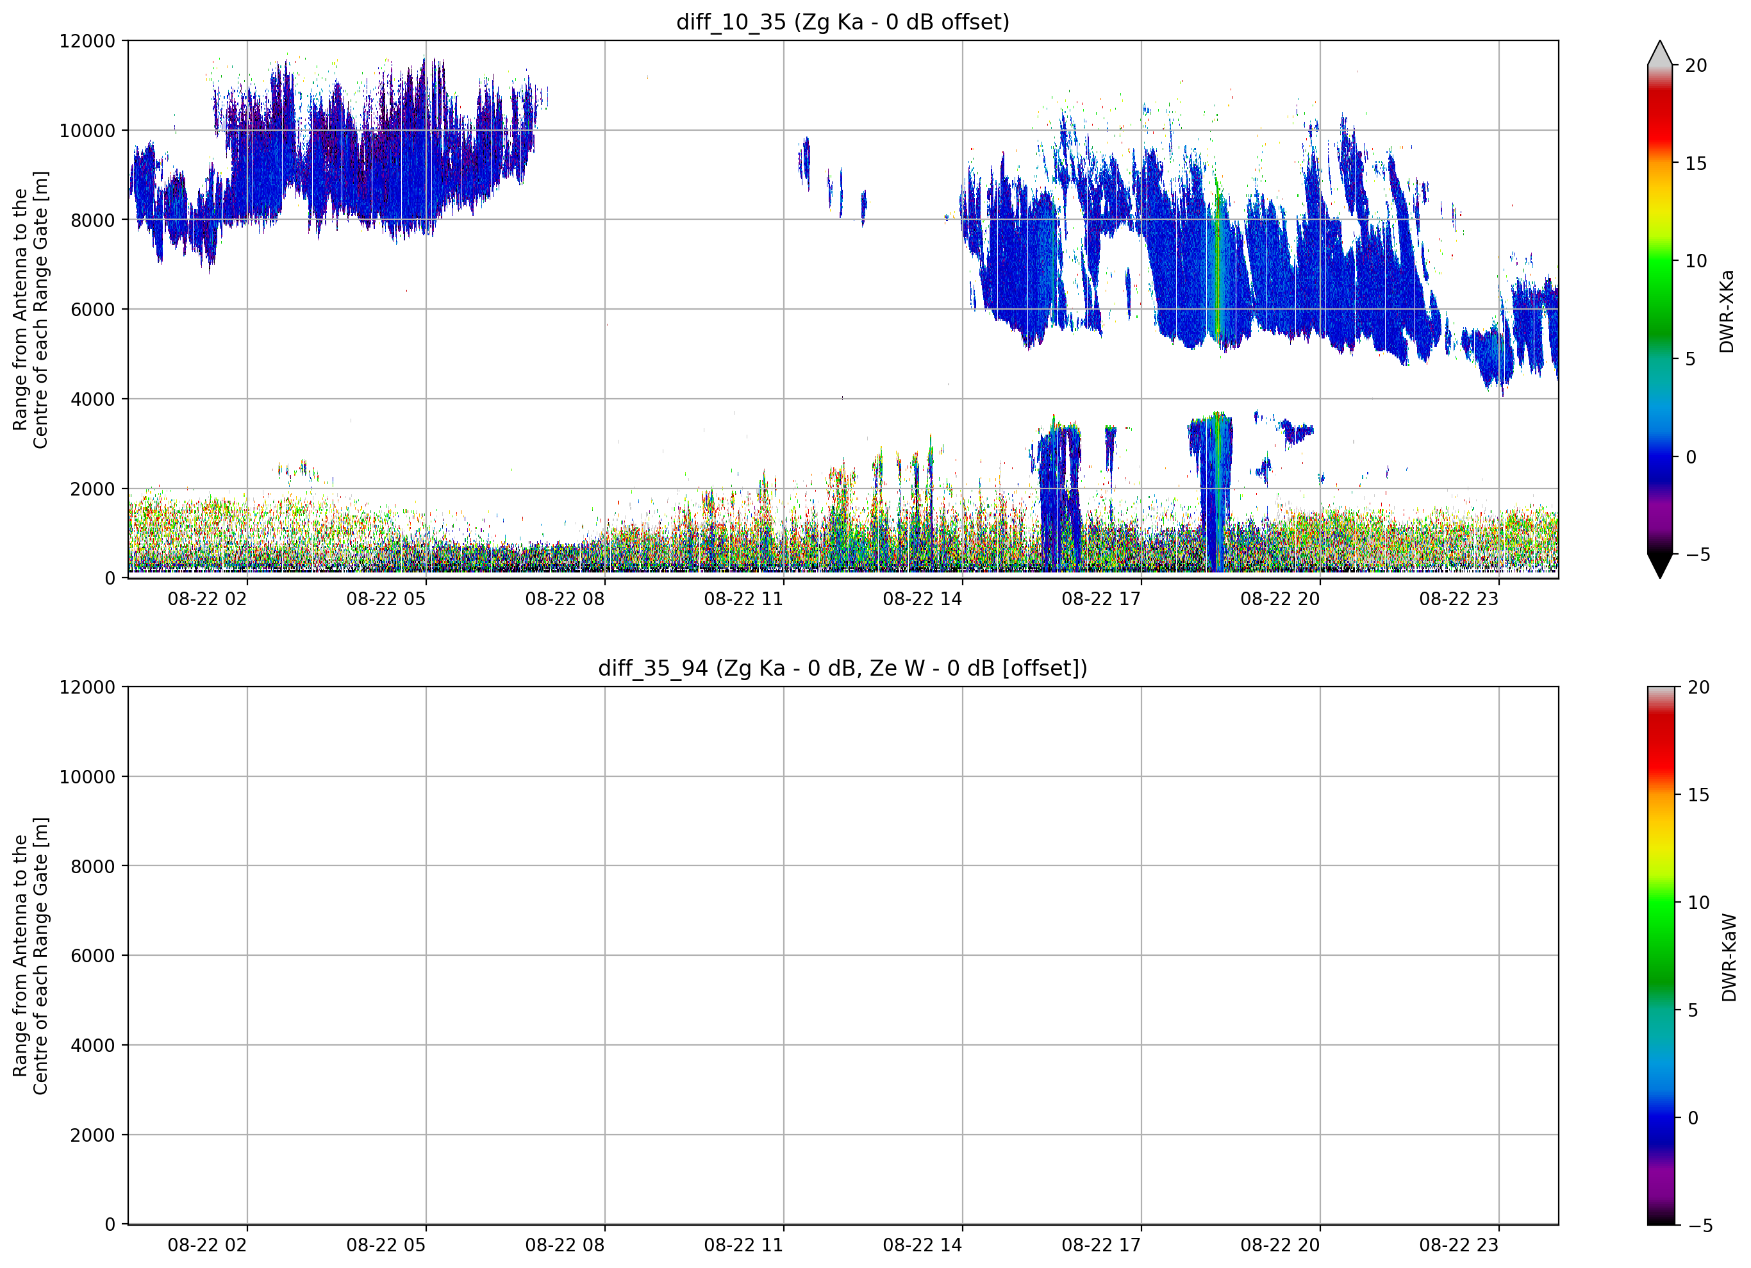Click the 10000 y-tick on the bottom plot

click(87, 777)
